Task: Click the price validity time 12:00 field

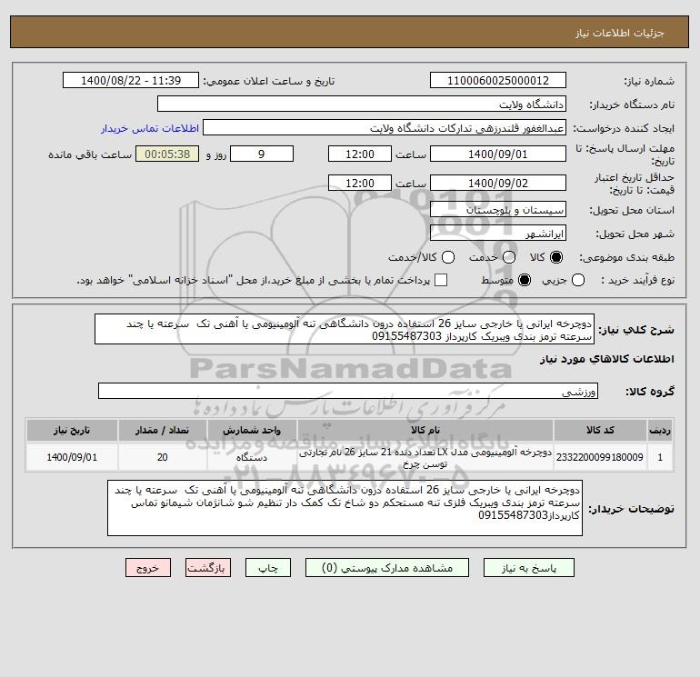Action: pos(360,183)
